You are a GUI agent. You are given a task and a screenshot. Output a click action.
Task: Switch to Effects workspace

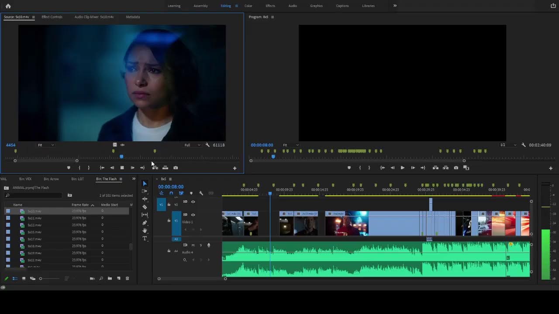coord(270,6)
